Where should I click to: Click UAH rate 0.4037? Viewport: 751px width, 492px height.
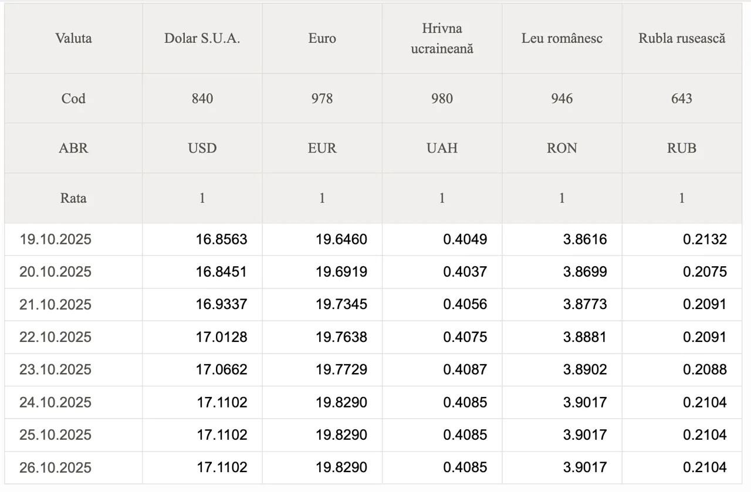point(465,272)
